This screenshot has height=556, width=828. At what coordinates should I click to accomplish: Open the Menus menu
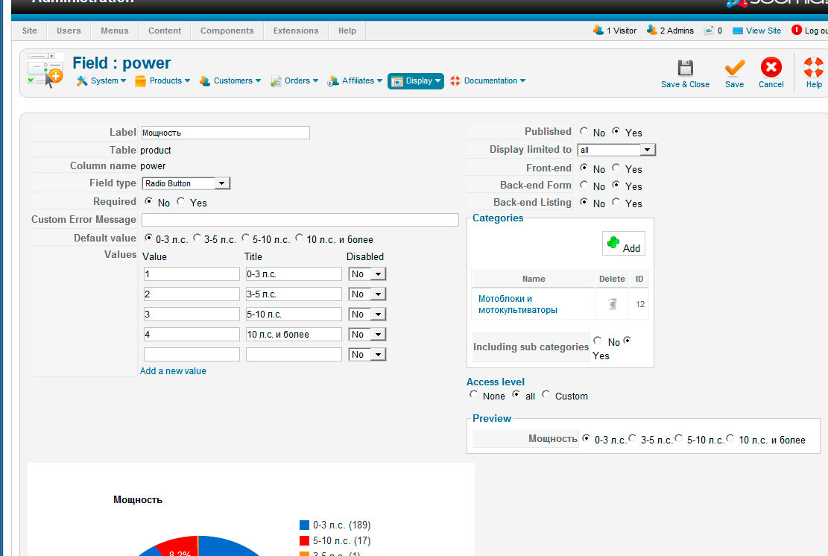tap(115, 31)
